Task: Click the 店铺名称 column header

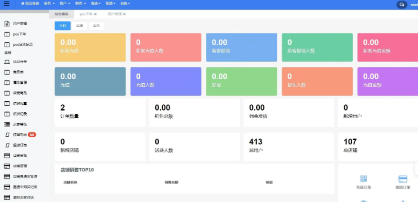Action: pyautogui.click(x=70, y=182)
